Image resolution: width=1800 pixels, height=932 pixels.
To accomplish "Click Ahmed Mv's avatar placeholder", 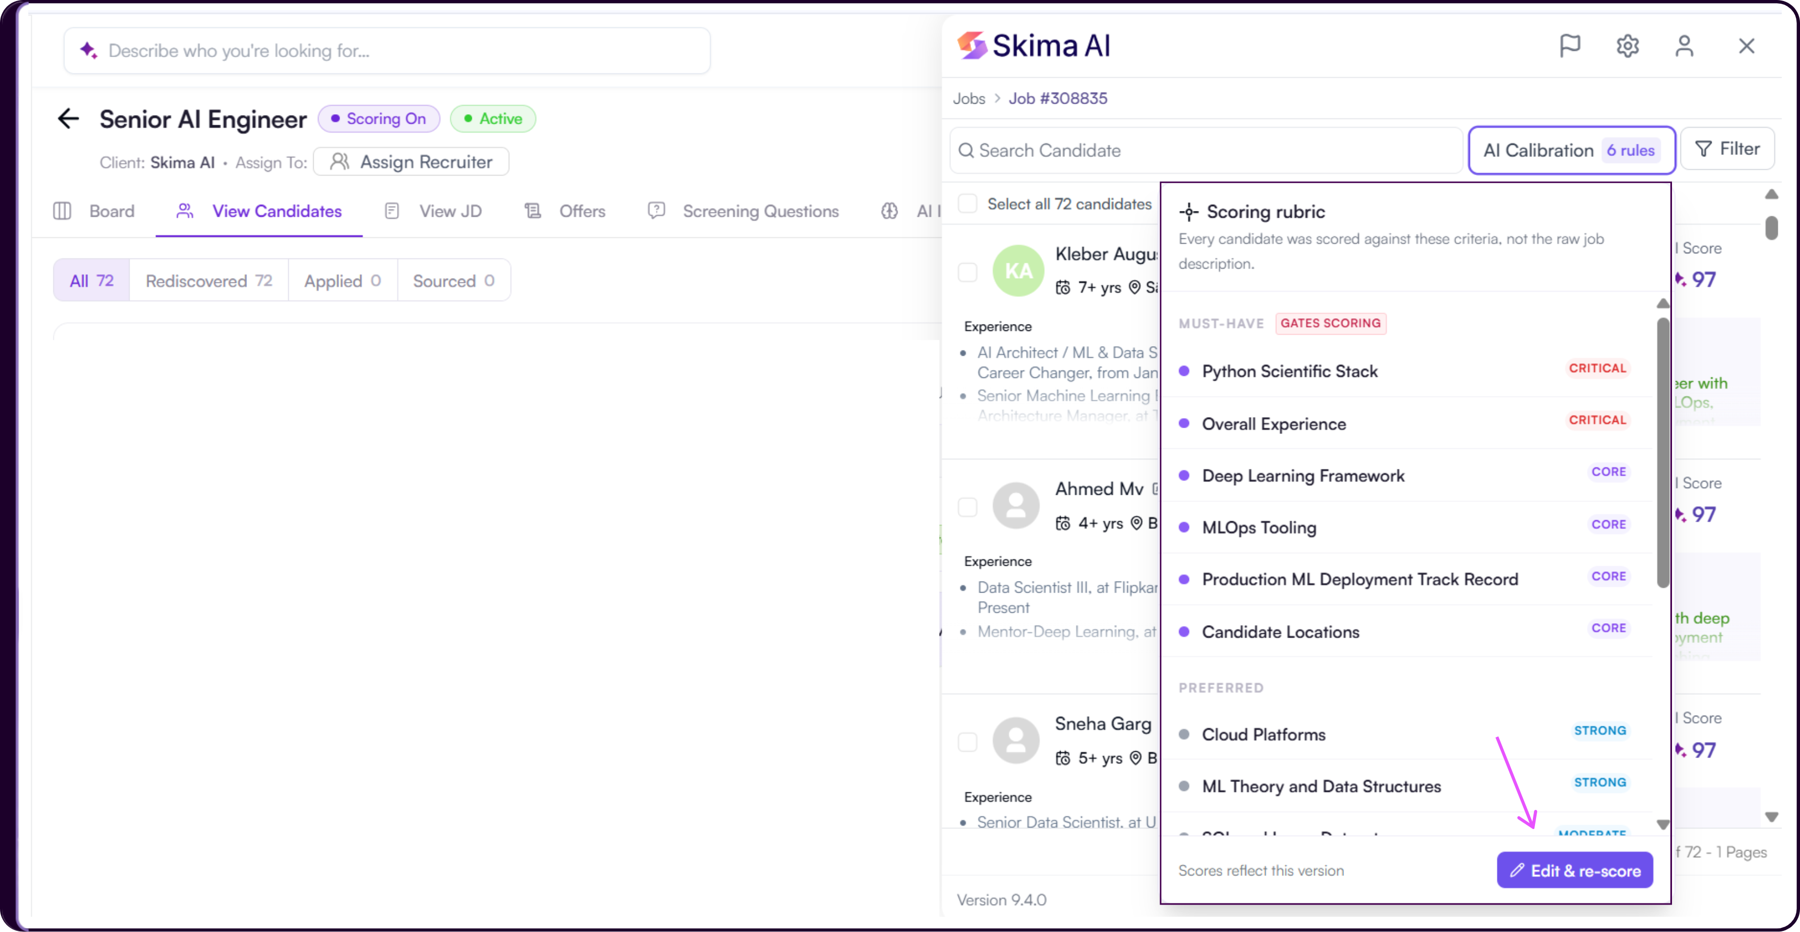I will click(x=1016, y=505).
